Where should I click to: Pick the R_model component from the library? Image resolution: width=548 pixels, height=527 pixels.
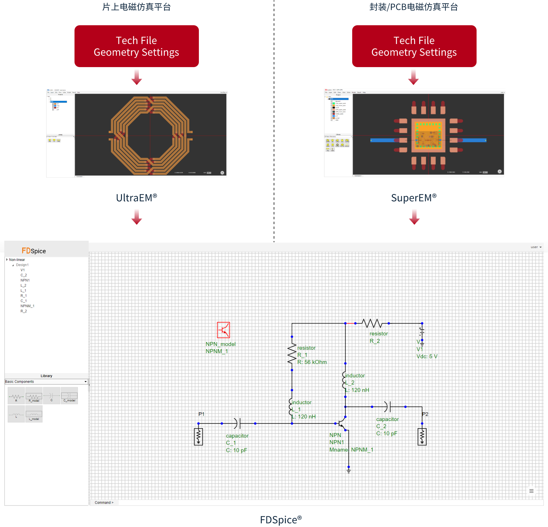34,396
